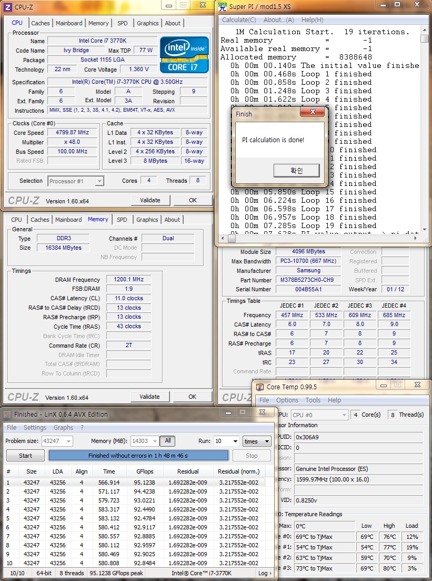The height and width of the screenshot is (581, 432).
Task: Switch to CPU tab in Memory CPU-Z window
Action: pyautogui.click(x=17, y=219)
